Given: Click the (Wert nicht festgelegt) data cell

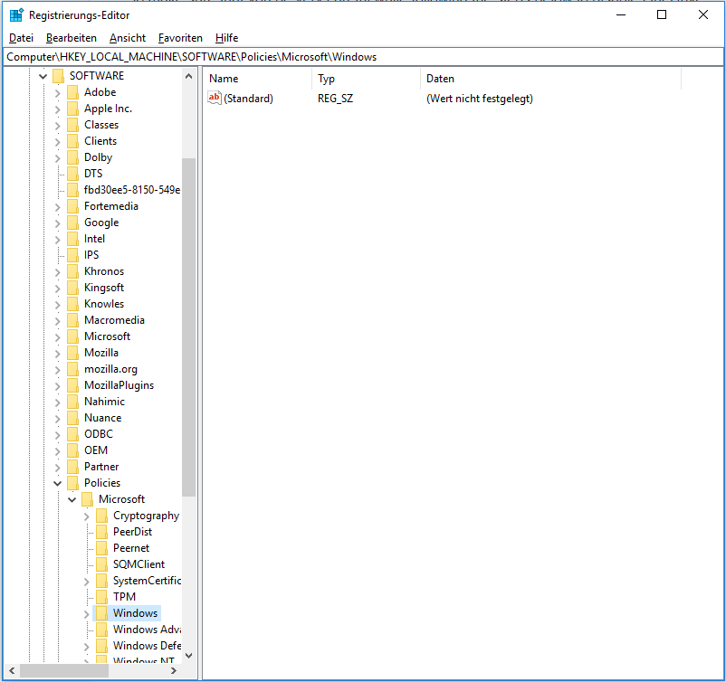Looking at the screenshot, I should [x=479, y=99].
